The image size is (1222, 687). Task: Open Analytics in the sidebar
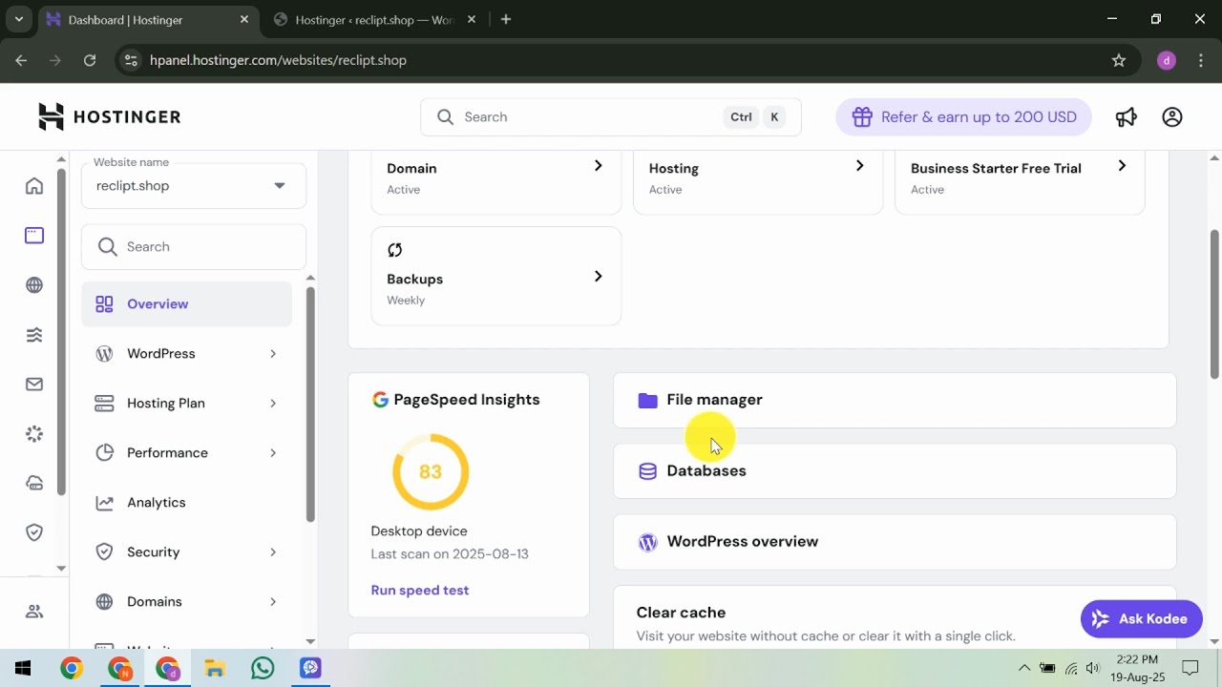[x=187, y=503]
